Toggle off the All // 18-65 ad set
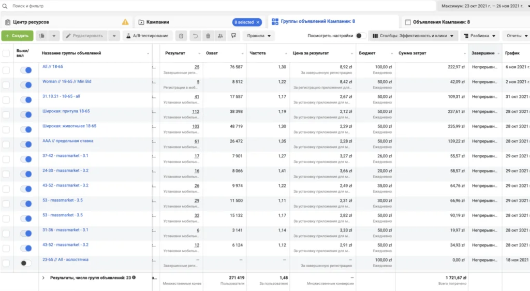This screenshot has height=291, width=530. pos(26,70)
